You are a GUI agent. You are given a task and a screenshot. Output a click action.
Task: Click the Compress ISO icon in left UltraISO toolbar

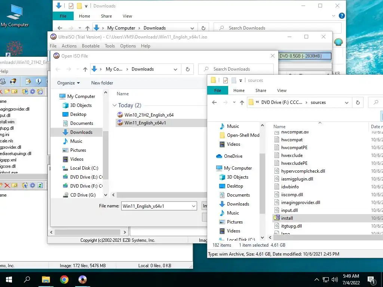(x=28, y=81)
